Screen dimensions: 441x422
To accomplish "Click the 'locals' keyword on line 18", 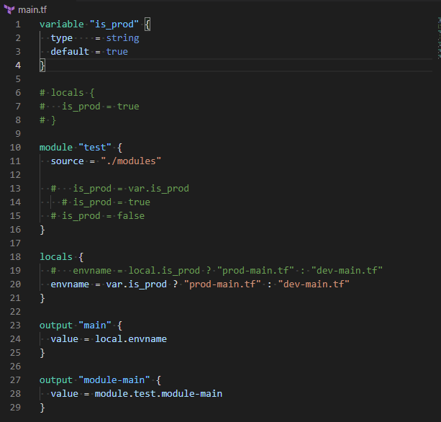I will [56, 257].
